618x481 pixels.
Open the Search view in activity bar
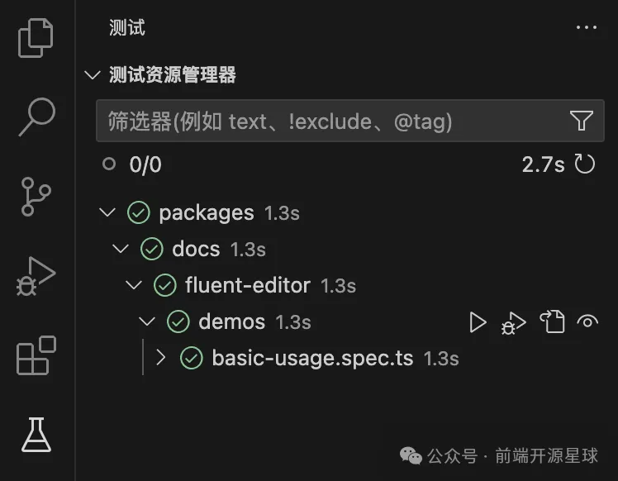point(36,117)
